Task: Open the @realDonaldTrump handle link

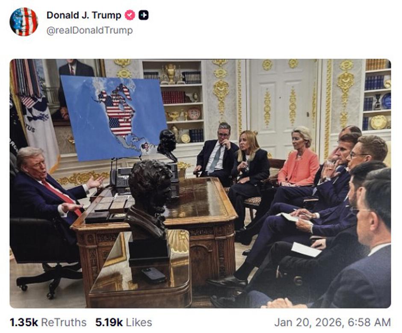Action: [x=90, y=30]
